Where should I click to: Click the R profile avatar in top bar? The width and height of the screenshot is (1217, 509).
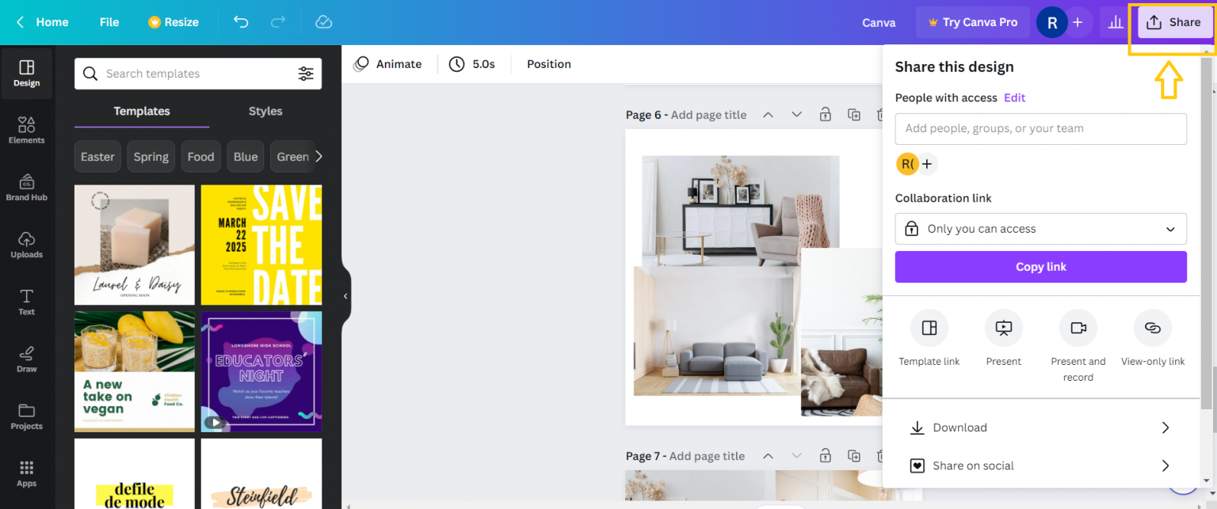pos(1052,22)
